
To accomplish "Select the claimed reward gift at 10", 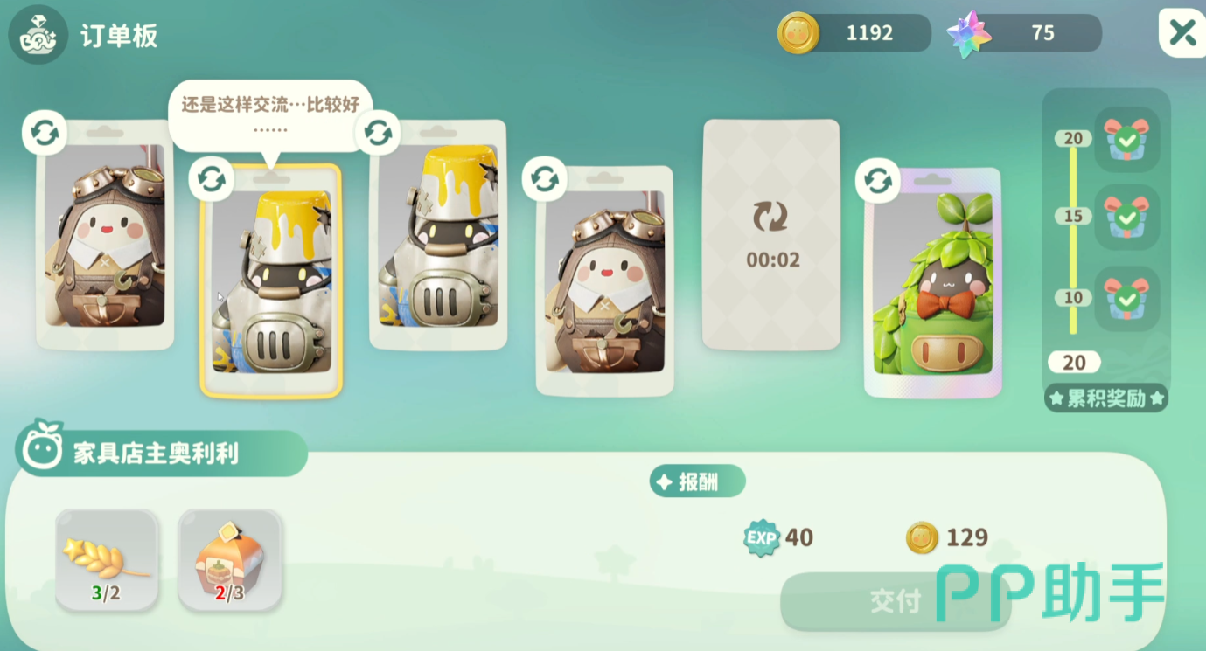I will coord(1127,299).
